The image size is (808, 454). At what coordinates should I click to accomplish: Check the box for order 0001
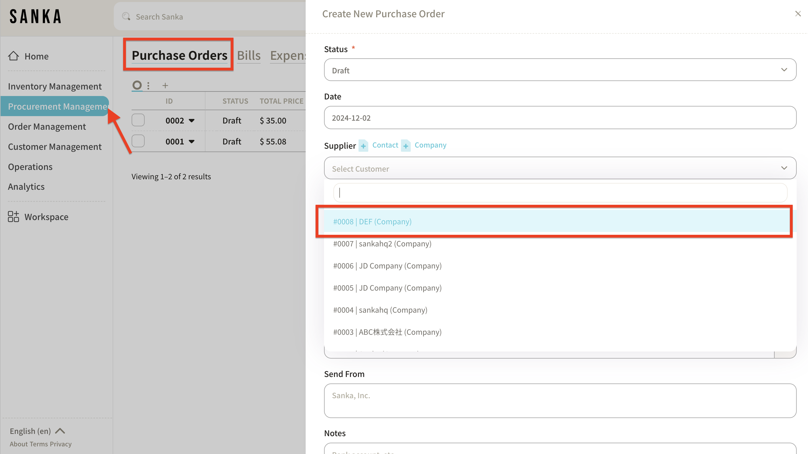pyautogui.click(x=138, y=141)
